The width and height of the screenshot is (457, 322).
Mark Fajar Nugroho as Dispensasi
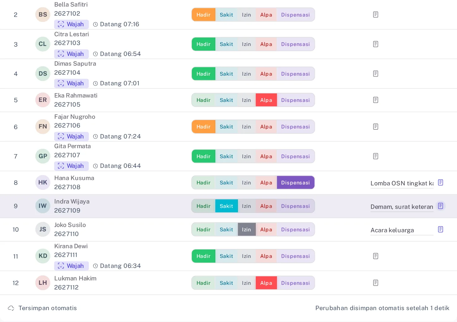coord(296,127)
